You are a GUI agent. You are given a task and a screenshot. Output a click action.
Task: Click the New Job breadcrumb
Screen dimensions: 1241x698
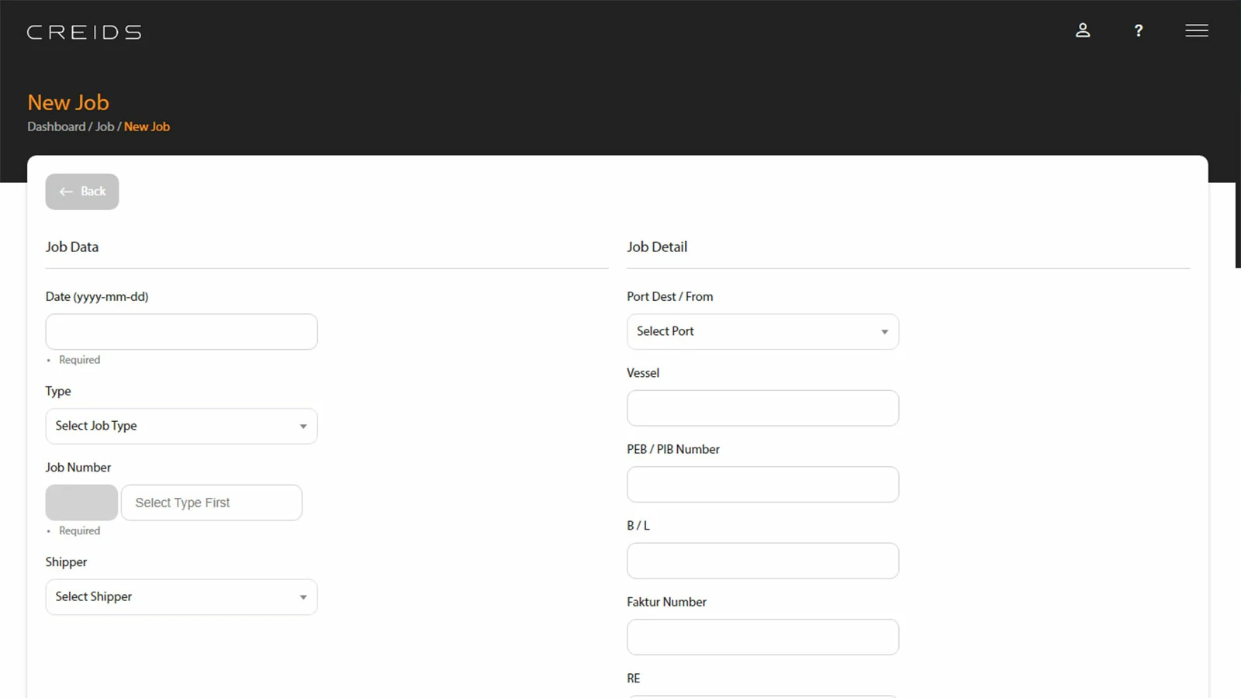click(147, 126)
